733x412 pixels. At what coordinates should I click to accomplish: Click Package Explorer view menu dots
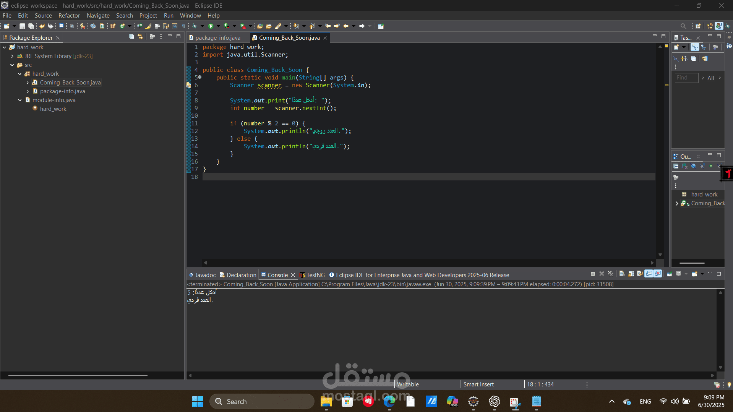pos(161,37)
